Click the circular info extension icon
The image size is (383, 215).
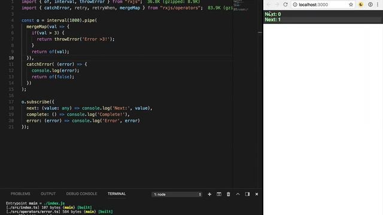tap(370, 4)
